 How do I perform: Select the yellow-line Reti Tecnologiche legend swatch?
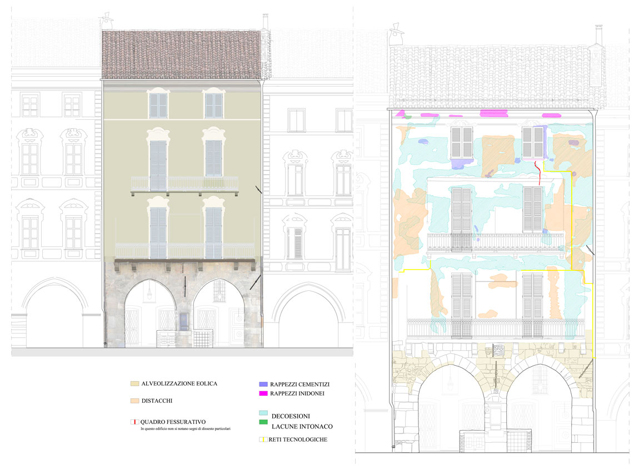263,439
